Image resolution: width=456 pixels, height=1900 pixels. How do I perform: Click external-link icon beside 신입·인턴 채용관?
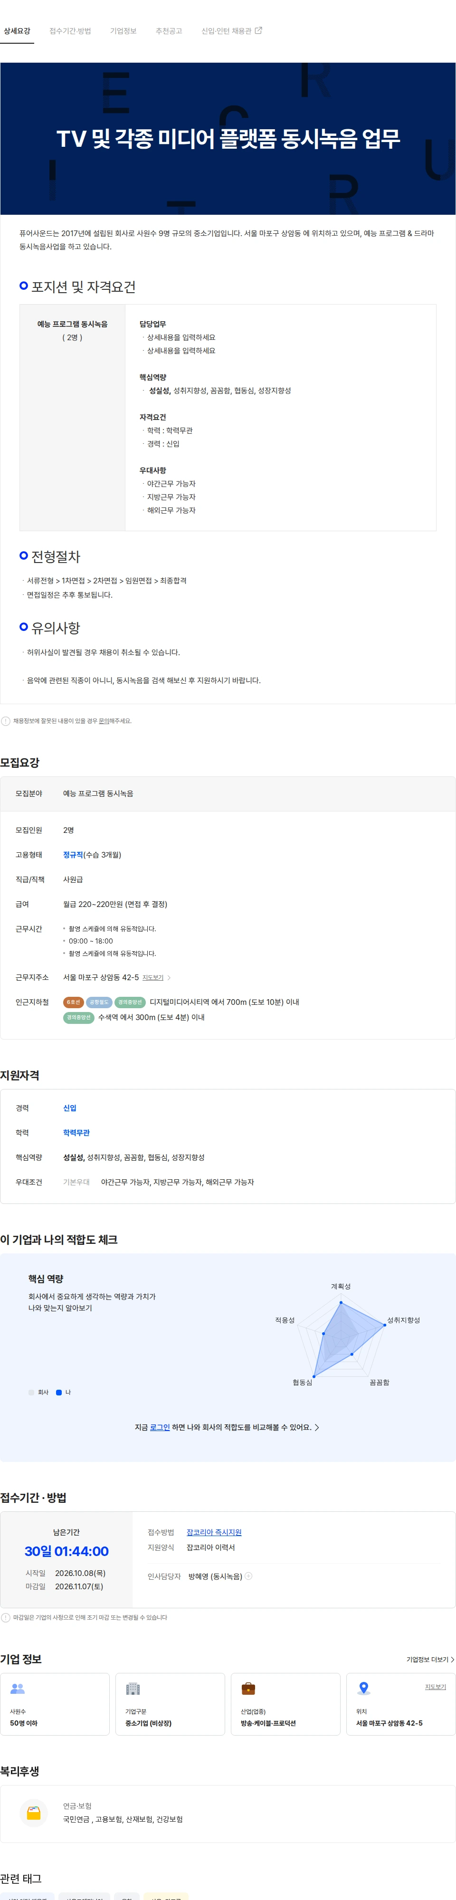pyautogui.click(x=258, y=30)
